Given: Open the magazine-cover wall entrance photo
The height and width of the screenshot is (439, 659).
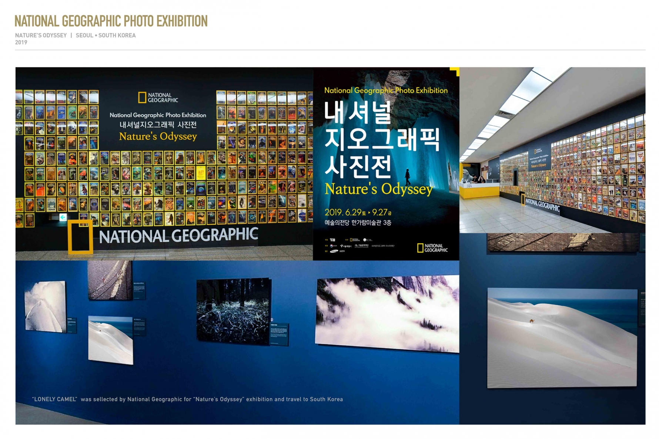Looking at the screenshot, I should pyautogui.click(x=164, y=163).
